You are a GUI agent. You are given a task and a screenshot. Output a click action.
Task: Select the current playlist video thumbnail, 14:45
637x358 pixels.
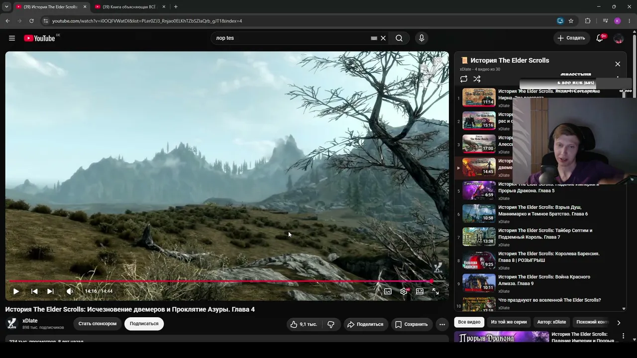coord(479,167)
